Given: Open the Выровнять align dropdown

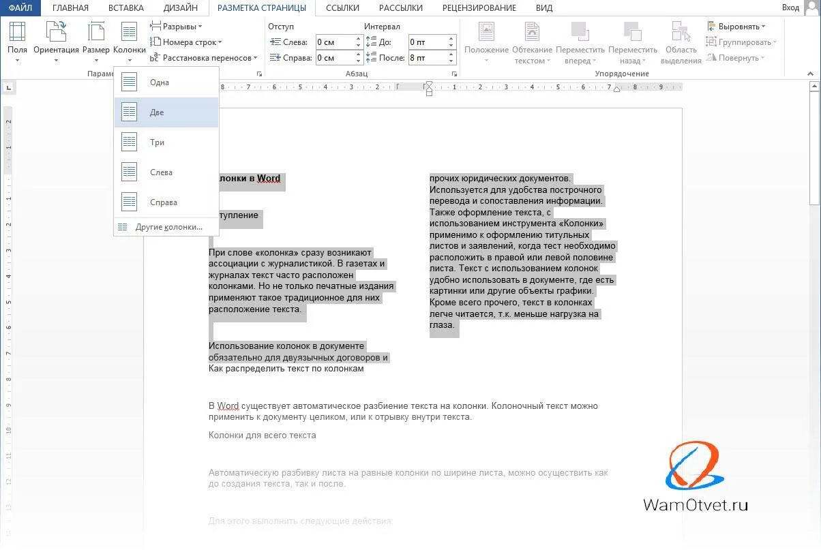Looking at the screenshot, I should [x=736, y=27].
